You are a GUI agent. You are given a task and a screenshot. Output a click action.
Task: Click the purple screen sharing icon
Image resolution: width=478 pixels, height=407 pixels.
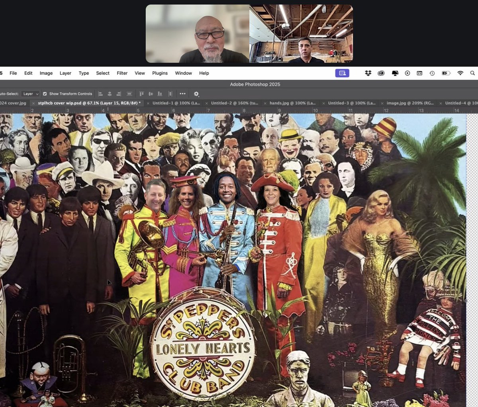click(342, 73)
